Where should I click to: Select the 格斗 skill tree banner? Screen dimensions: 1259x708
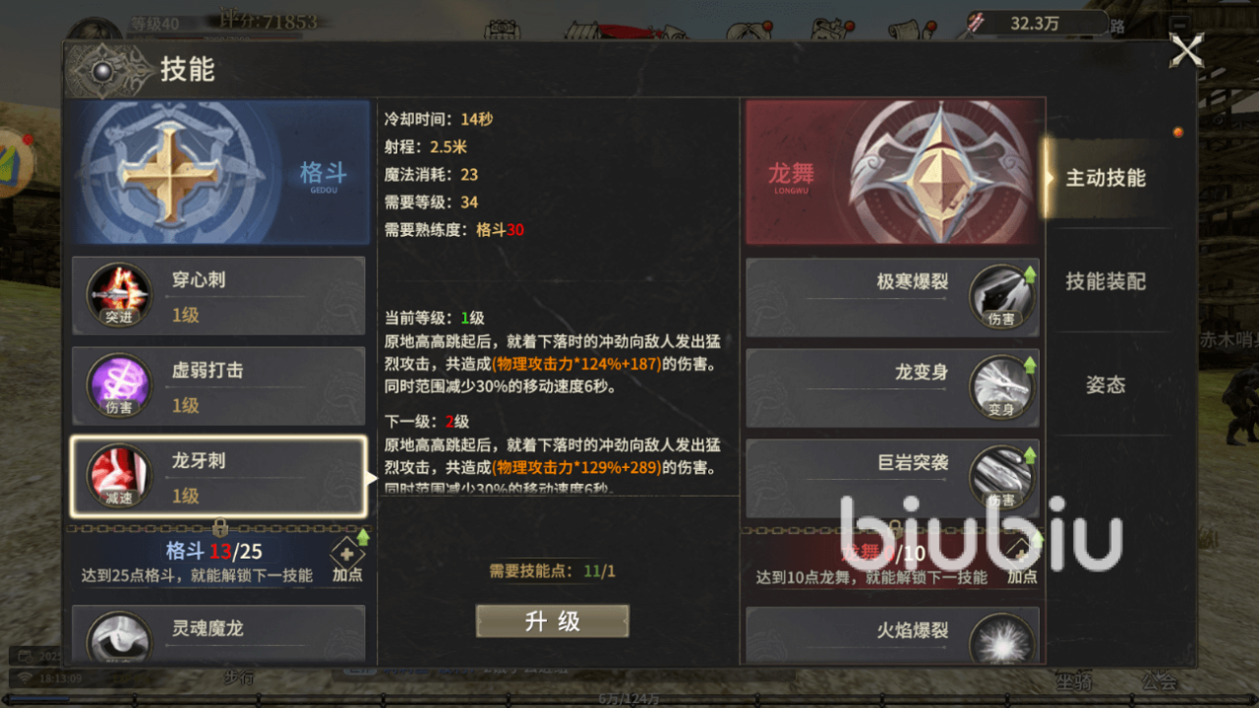point(219,171)
